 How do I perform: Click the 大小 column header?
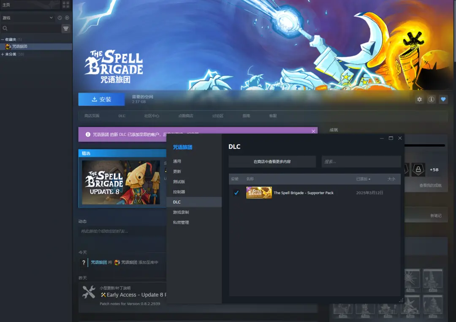coord(391,179)
